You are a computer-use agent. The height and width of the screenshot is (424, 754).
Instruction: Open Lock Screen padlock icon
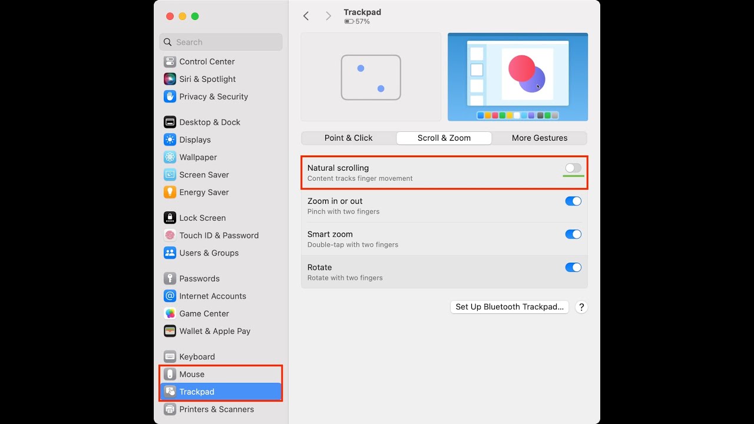tap(170, 218)
